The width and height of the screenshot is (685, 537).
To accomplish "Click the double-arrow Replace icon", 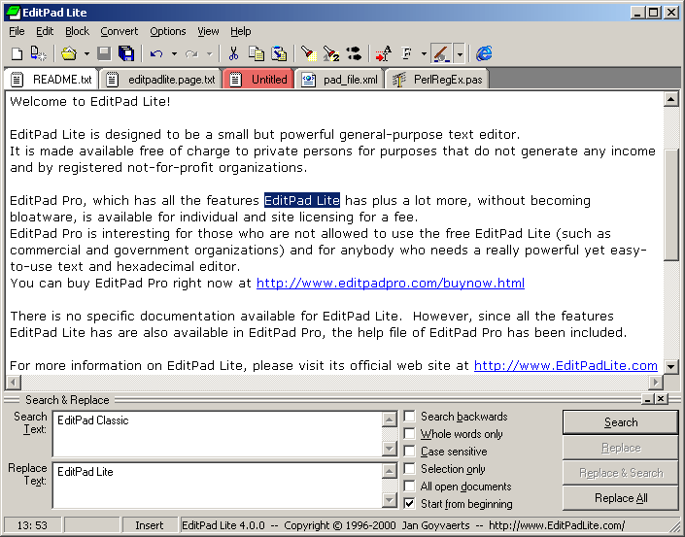I will click(354, 53).
